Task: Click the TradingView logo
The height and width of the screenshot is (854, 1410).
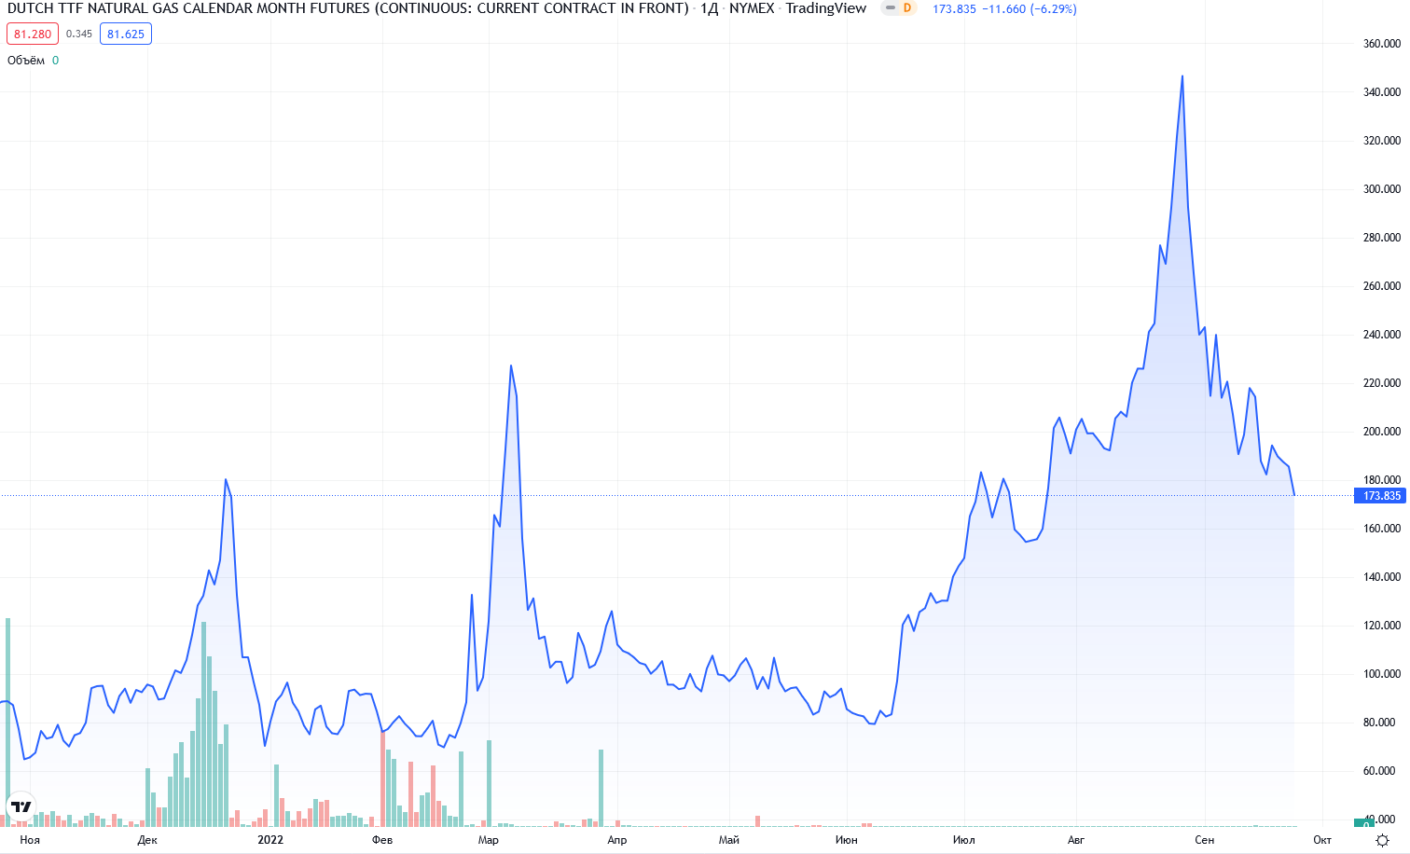Action: click(x=21, y=806)
